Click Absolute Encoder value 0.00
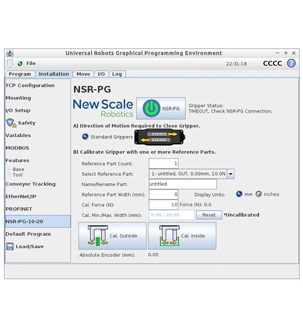This screenshot has height=328, width=303. [x=153, y=254]
